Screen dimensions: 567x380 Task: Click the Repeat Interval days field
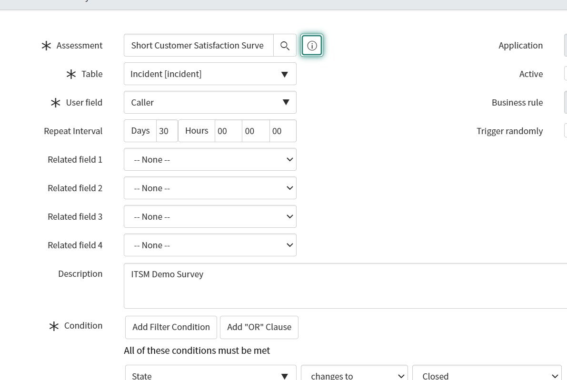[167, 131]
